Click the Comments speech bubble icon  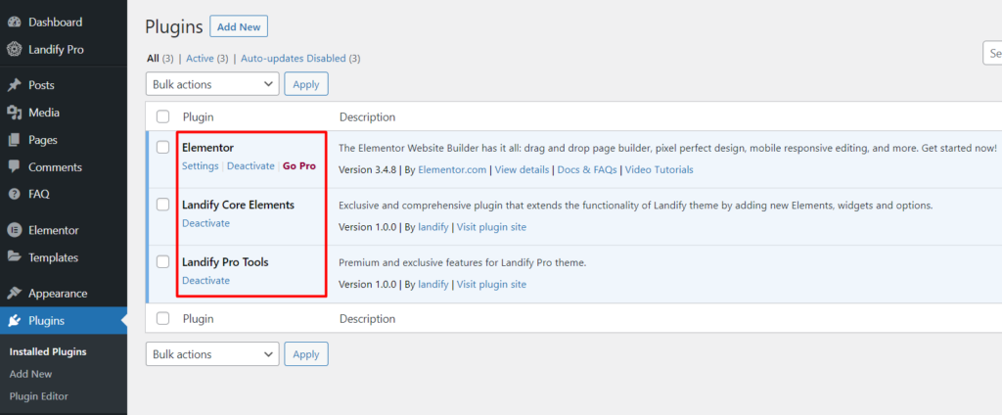click(14, 167)
